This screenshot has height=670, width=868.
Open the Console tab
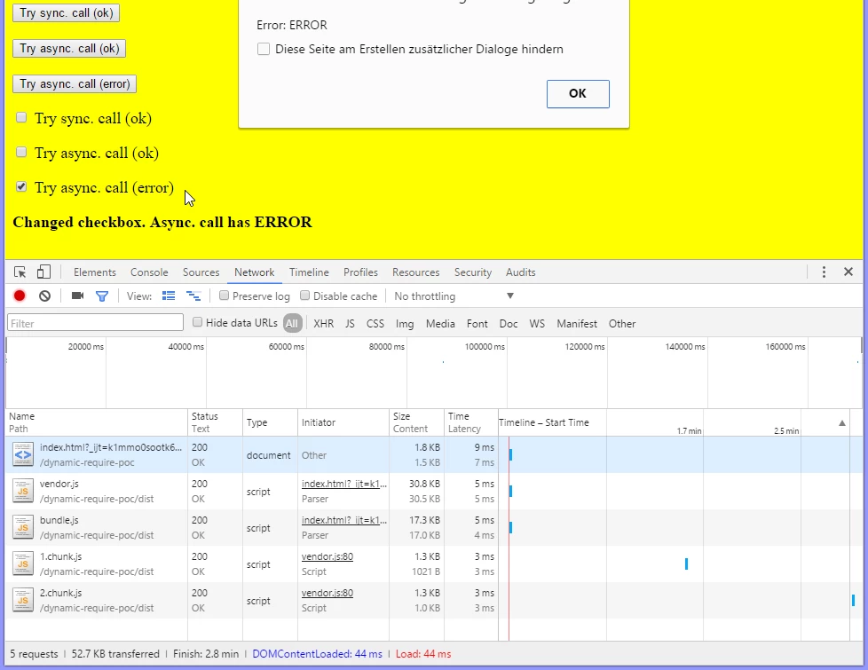tap(149, 272)
